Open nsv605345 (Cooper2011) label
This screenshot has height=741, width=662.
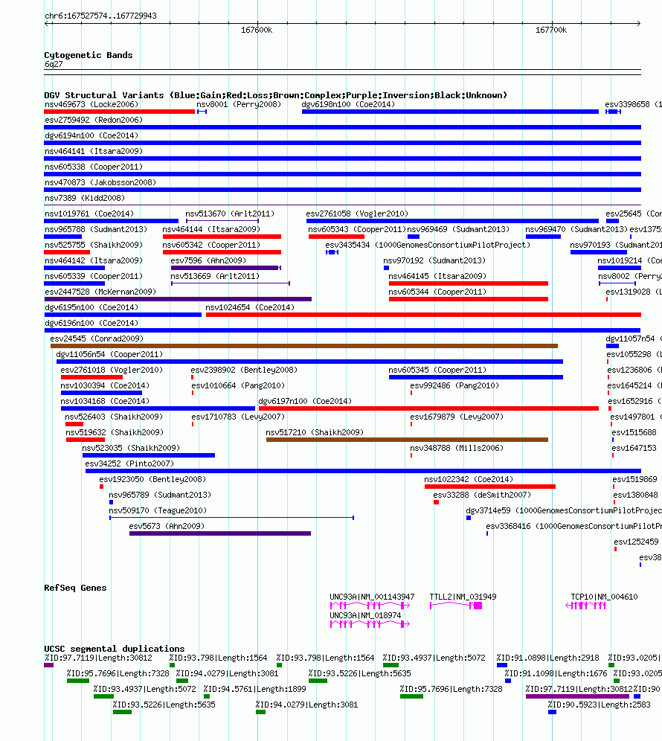437,370
